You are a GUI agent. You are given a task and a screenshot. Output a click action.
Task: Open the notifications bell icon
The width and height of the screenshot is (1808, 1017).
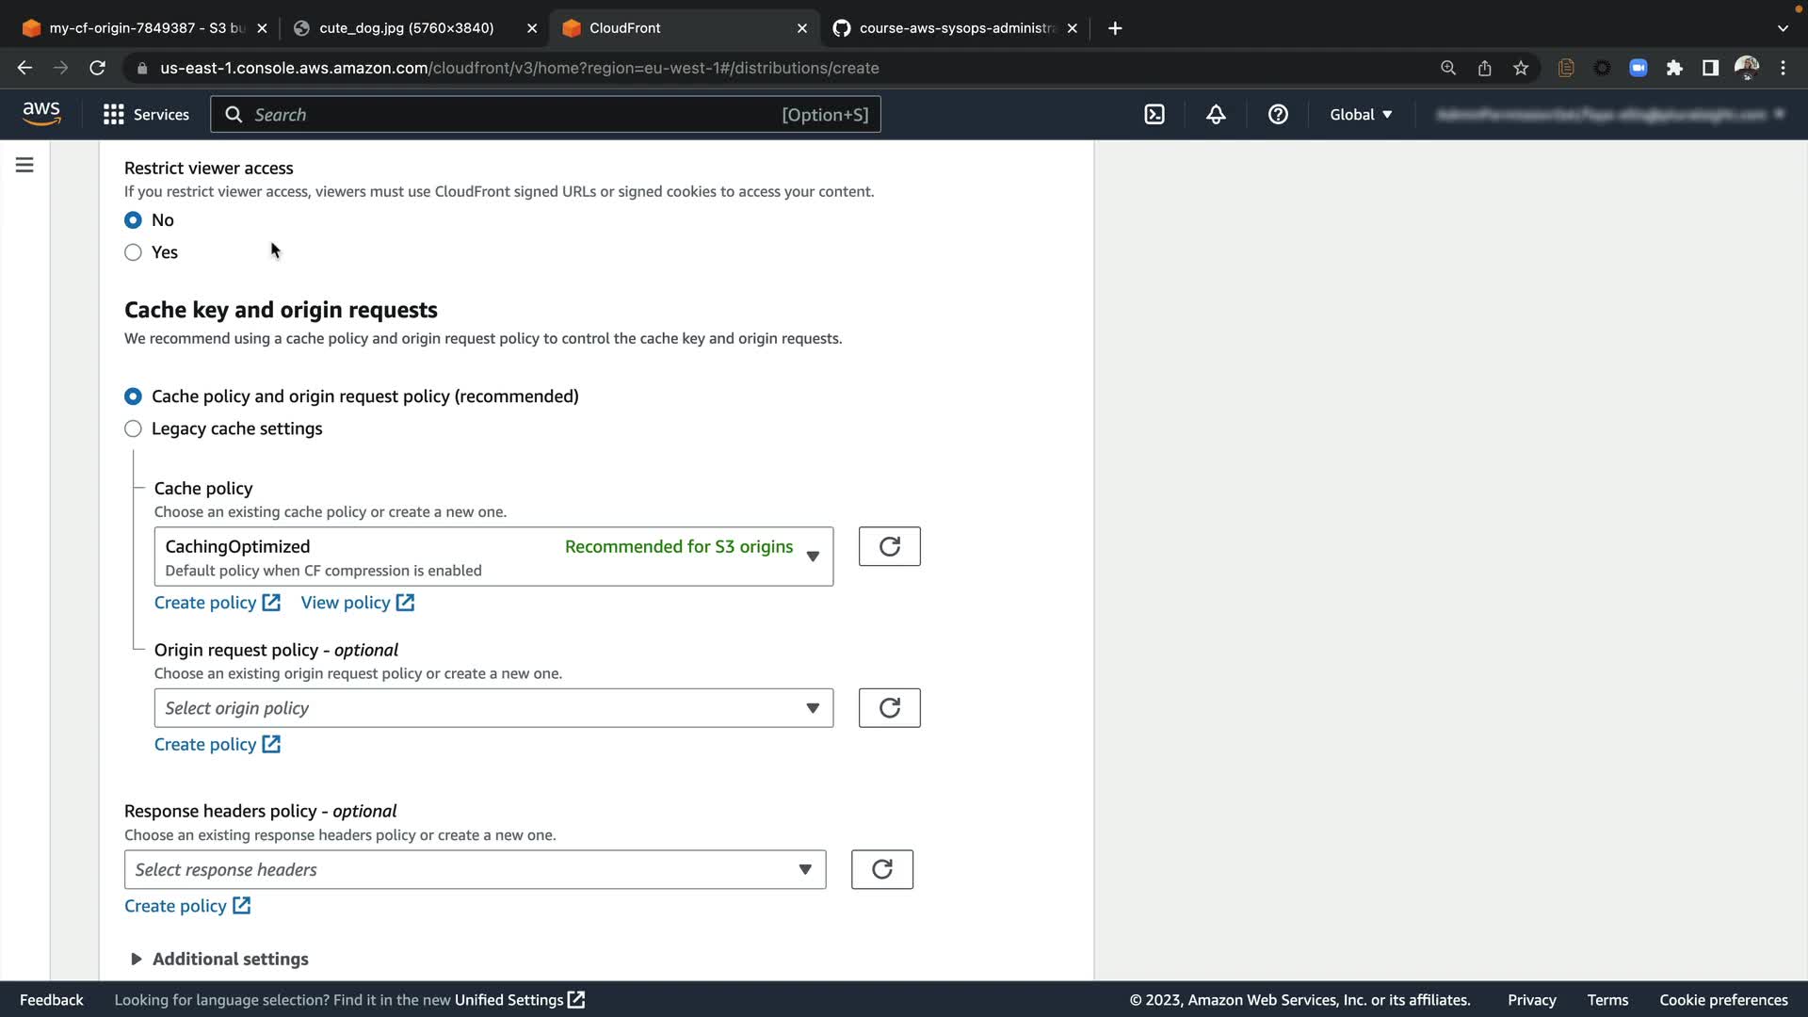point(1216,114)
